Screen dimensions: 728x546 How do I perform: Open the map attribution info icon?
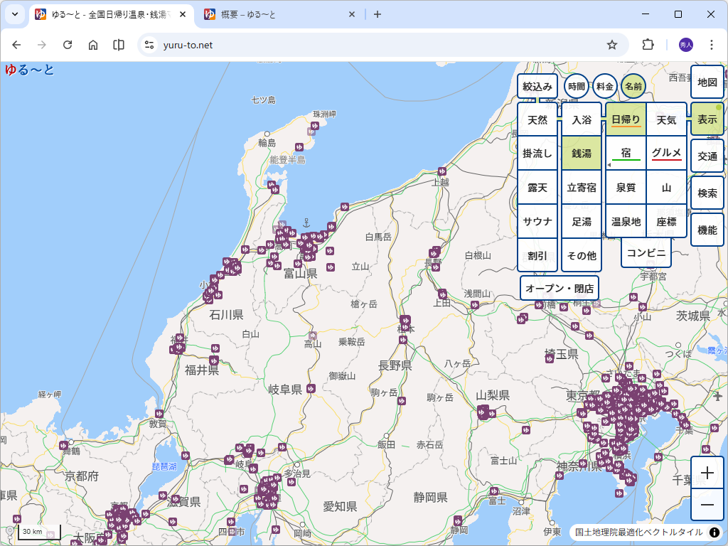[714, 532]
